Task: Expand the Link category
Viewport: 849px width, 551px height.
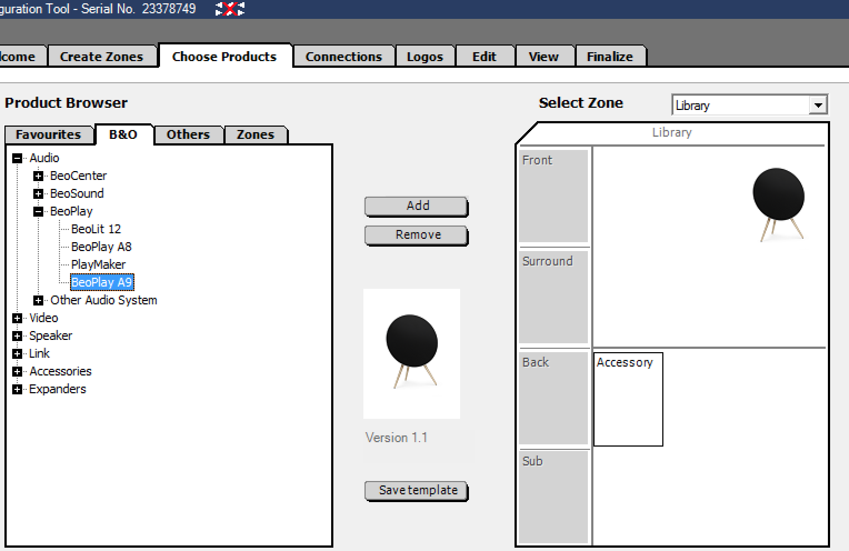Action: pyautogui.click(x=17, y=354)
